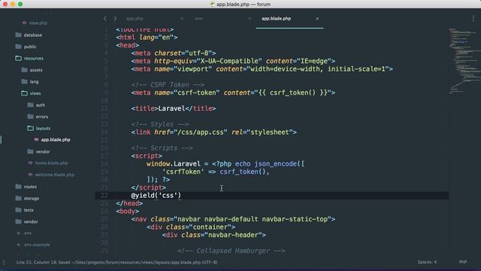Click the tests folder icon
The width and height of the screenshot is (481, 271).
(18, 210)
